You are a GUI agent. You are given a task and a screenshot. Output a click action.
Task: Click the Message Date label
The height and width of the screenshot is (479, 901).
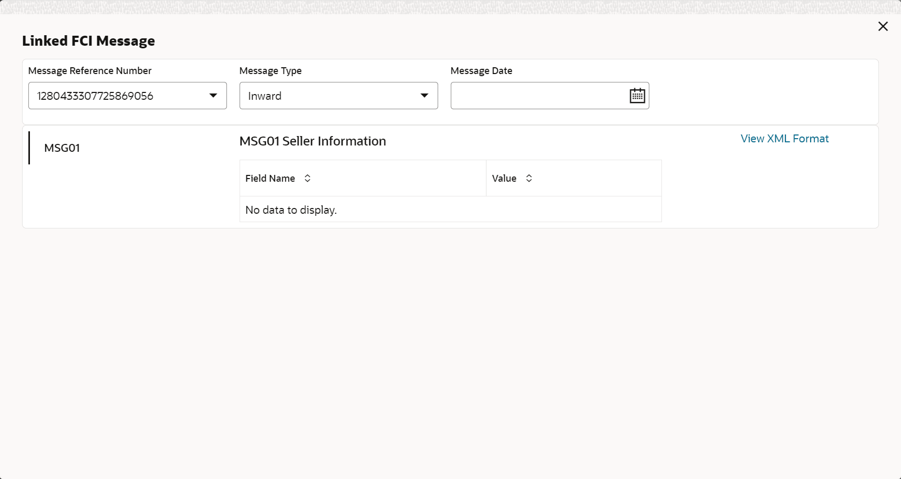pos(481,71)
